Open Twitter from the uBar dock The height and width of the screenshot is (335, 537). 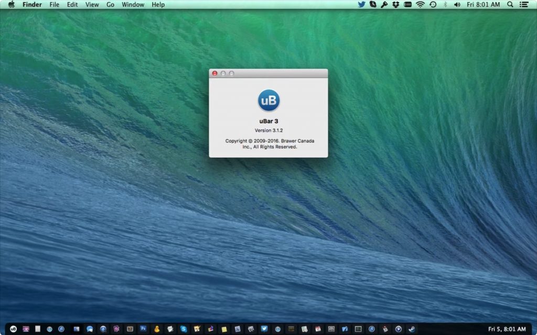265,329
